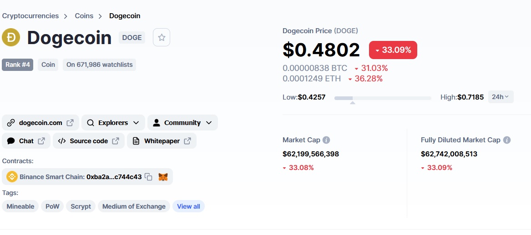This screenshot has height=235, width=531.
Task: Click Fully Diluted Market Cap info icon
Action: click(506, 140)
